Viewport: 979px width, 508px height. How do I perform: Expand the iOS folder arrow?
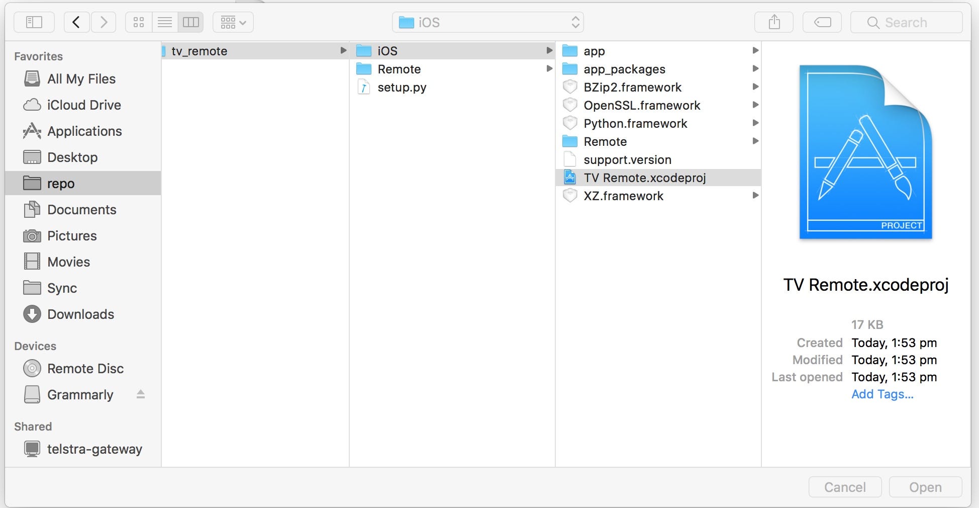[x=549, y=50]
